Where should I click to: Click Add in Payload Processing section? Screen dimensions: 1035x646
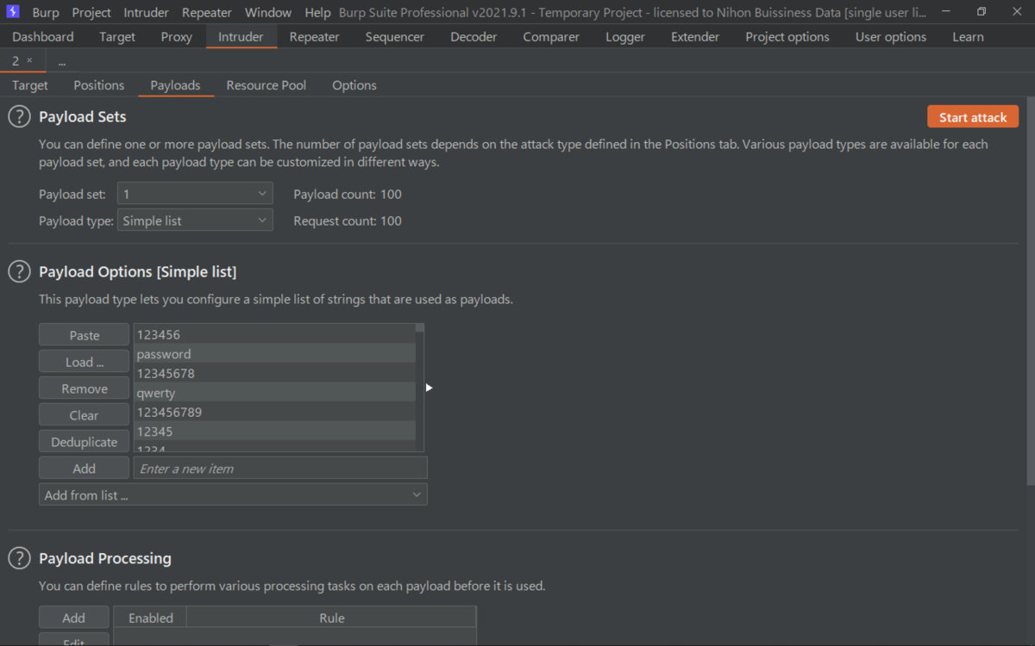click(74, 618)
